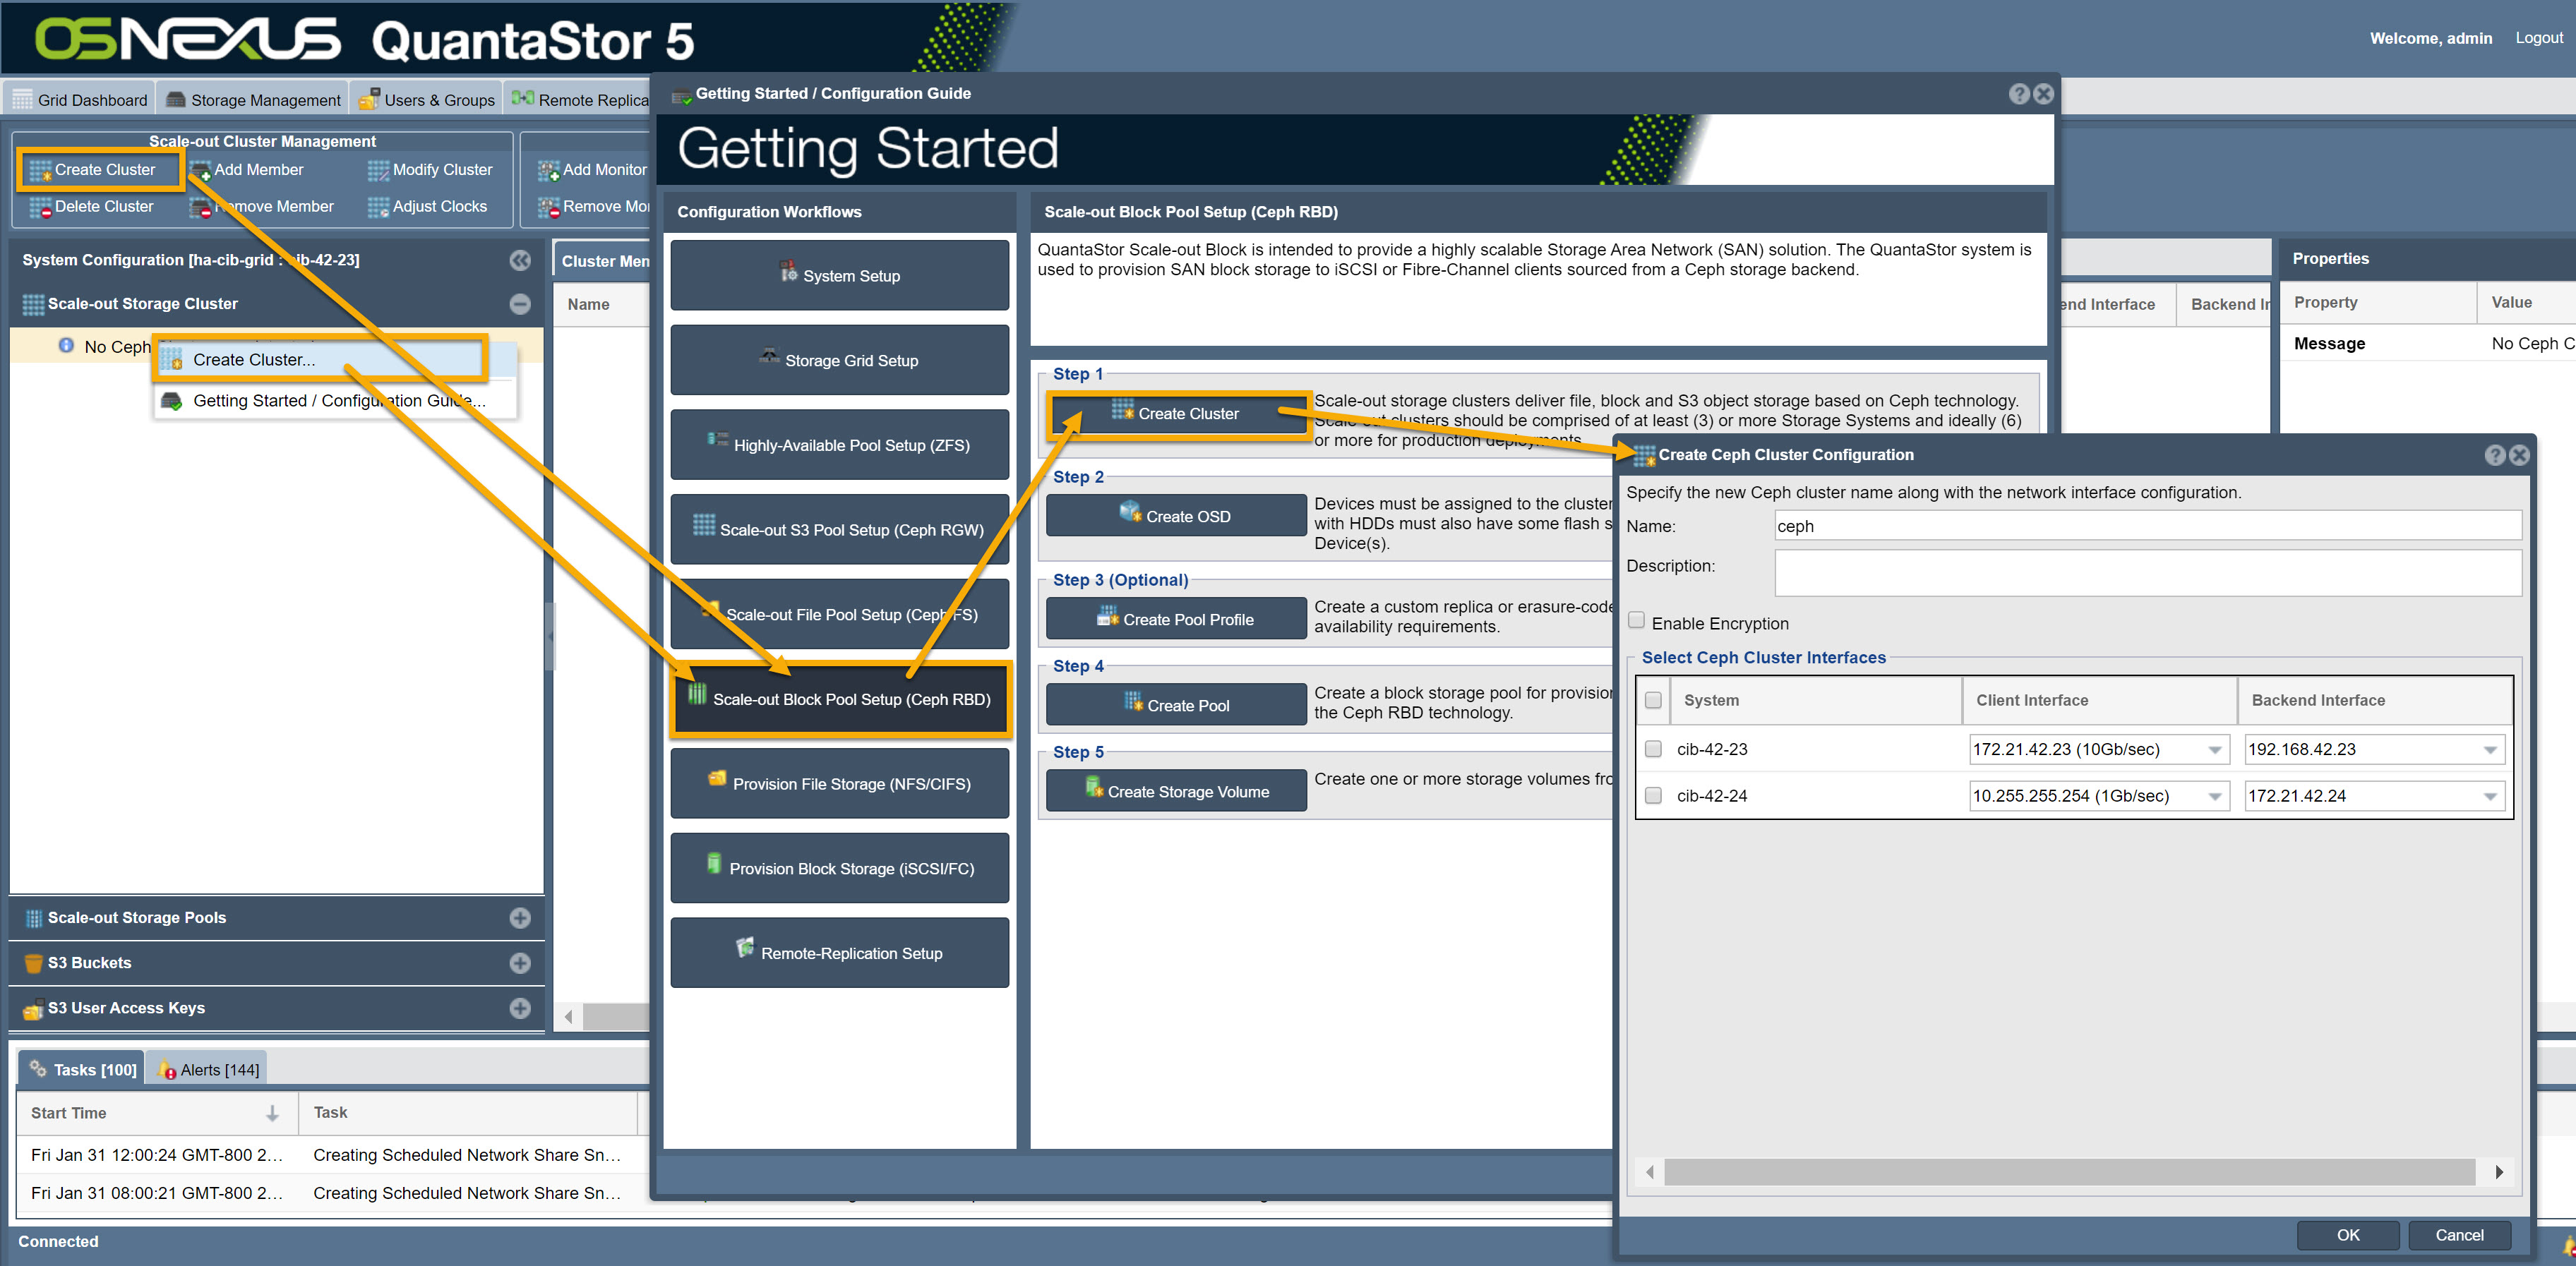
Task: Click the No Ceph info tree item
Action: (x=105, y=346)
